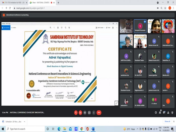Screen dimensions: 176x132
Task: Bookmark this page with the star icon
Action: [165, 8]
